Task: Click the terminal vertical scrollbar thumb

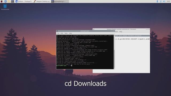Action: point(114,59)
